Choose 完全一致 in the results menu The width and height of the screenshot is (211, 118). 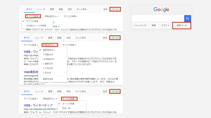pyautogui.click(x=66, y=108)
